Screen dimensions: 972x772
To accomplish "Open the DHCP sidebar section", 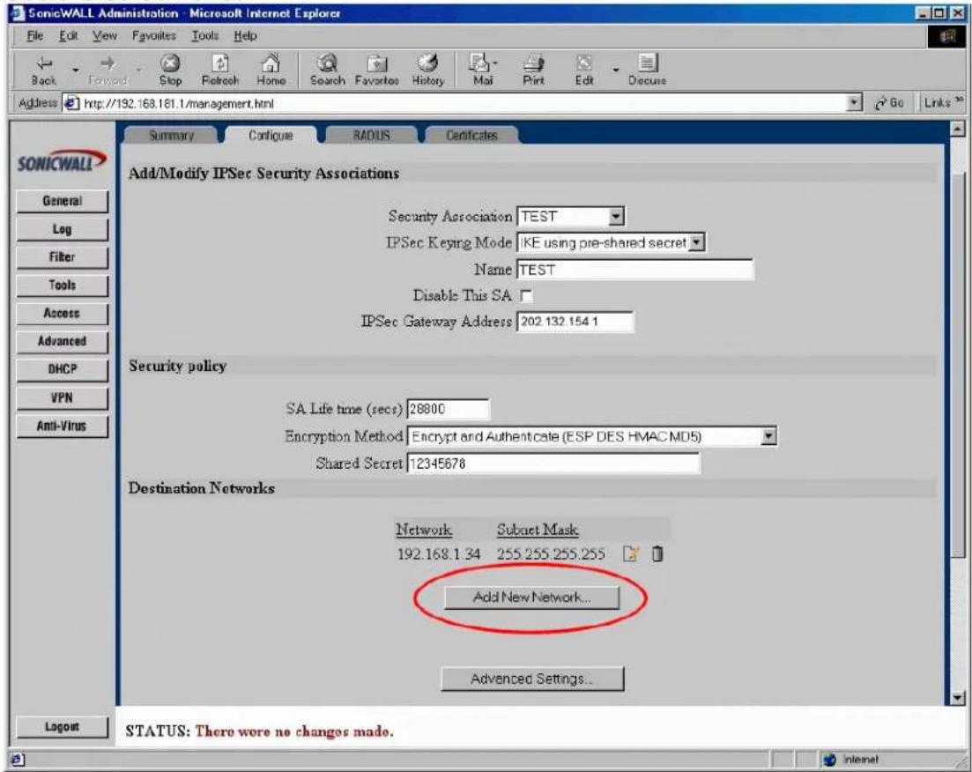I will tap(62, 369).
